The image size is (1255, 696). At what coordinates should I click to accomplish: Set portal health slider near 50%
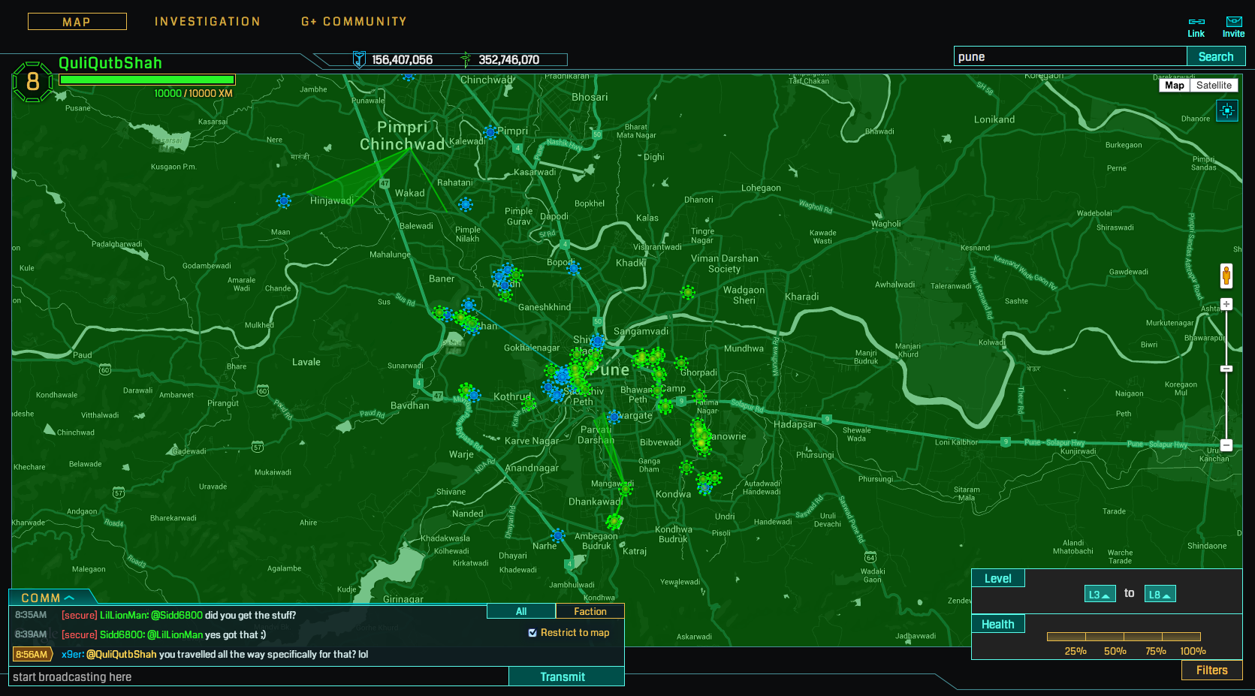coord(1124,637)
